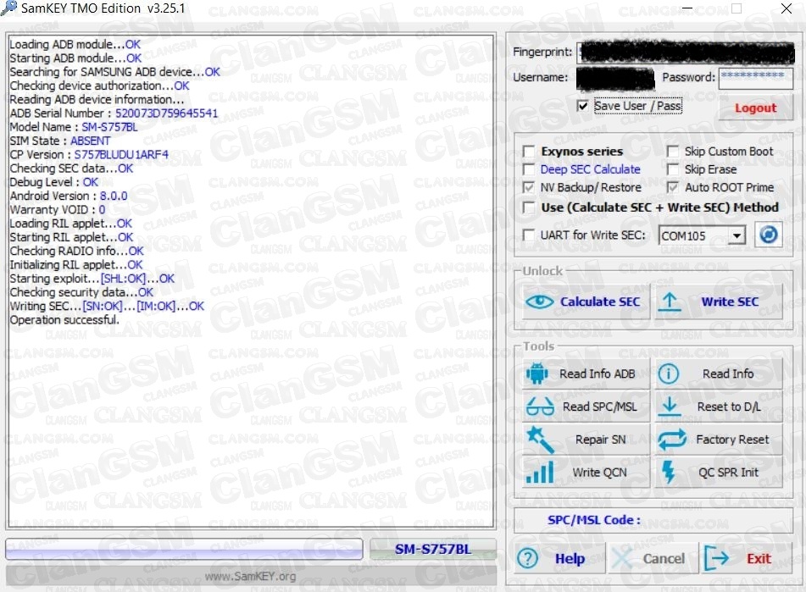This screenshot has height=592, width=806.
Task: Click the lightning bolt icon for QC SPR Init
Action: point(668,472)
